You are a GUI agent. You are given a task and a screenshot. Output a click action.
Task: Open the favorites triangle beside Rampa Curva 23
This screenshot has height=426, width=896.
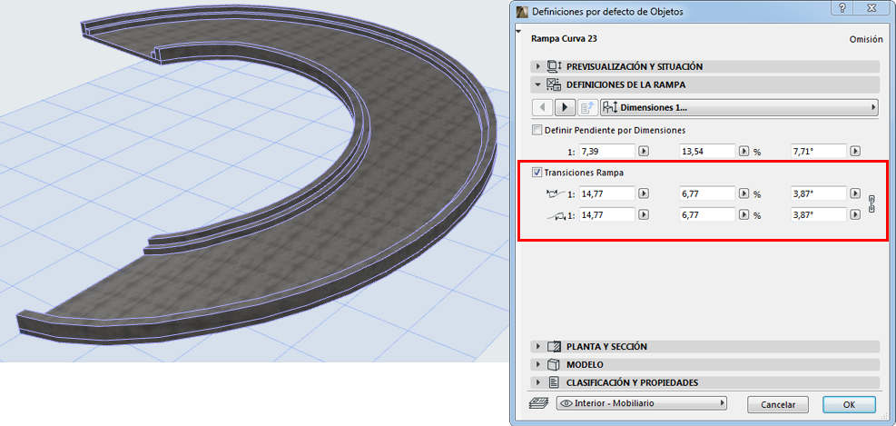point(517,32)
